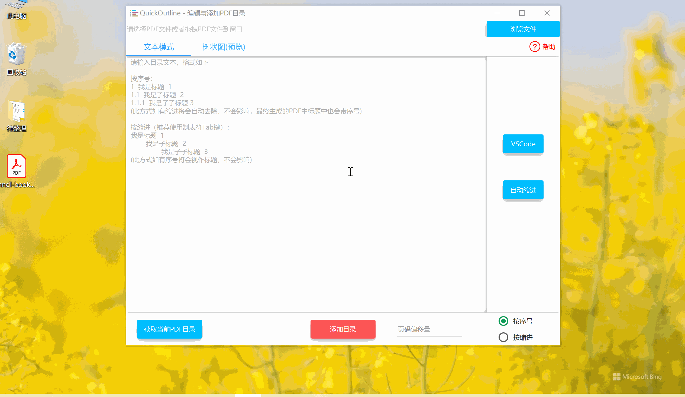This screenshot has width=685, height=397.
Task: Select the 按序号 radio option
Action: click(503, 321)
